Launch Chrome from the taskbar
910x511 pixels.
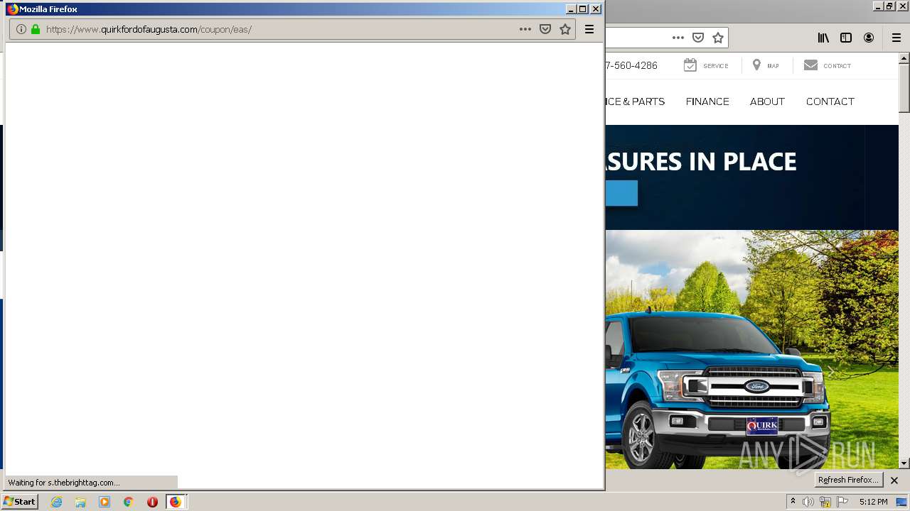128,502
